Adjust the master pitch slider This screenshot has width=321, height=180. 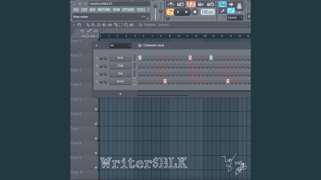pyautogui.click(x=161, y=11)
